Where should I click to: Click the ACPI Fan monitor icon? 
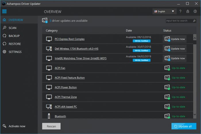tap(49, 68)
